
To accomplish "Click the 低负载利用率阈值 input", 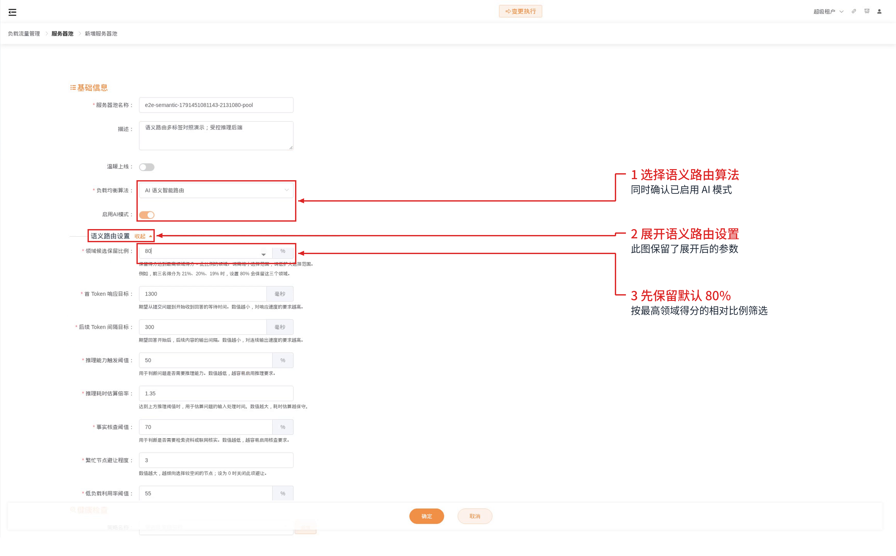I will coord(206,493).
